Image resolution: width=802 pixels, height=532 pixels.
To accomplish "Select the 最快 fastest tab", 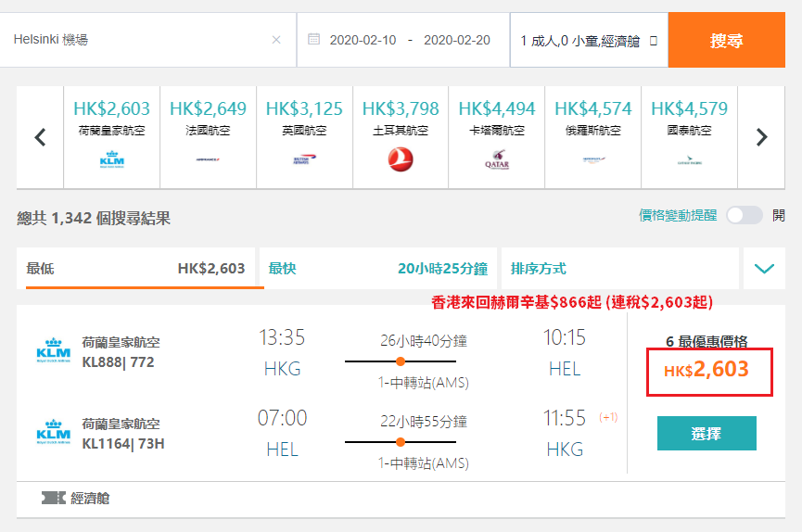I will coord(378,269).
